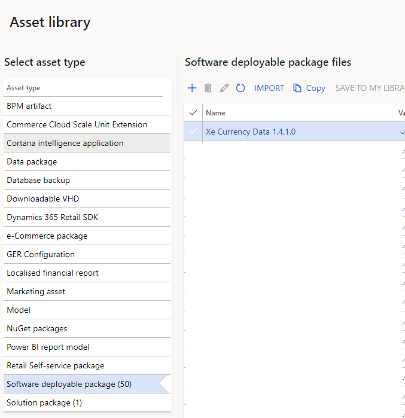Expand chevron on Xe Currency Data row
The height and width of the screenshot is (418, 405).
402,132
